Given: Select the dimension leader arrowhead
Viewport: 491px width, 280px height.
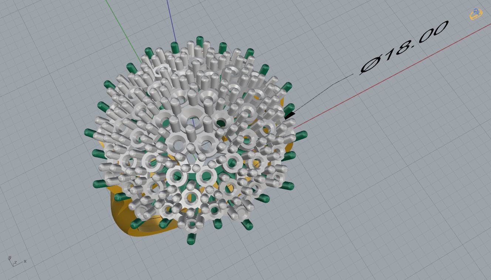Looking at the screenshot, I should pyautogui.click(x=289, y=115).
